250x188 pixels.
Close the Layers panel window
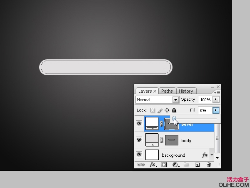218,86
